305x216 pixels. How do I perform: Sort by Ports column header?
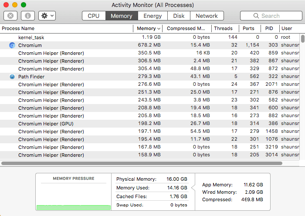point(250,28)
